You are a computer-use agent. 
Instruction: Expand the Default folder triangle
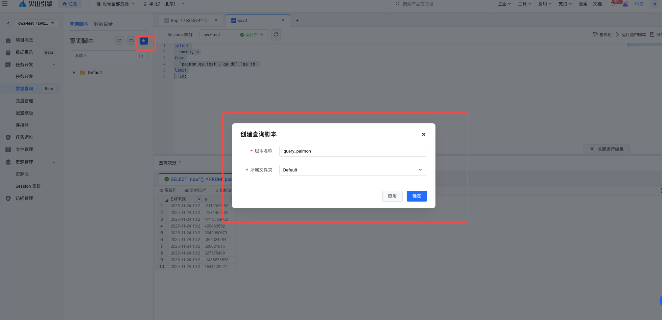[x=74, y=73]
